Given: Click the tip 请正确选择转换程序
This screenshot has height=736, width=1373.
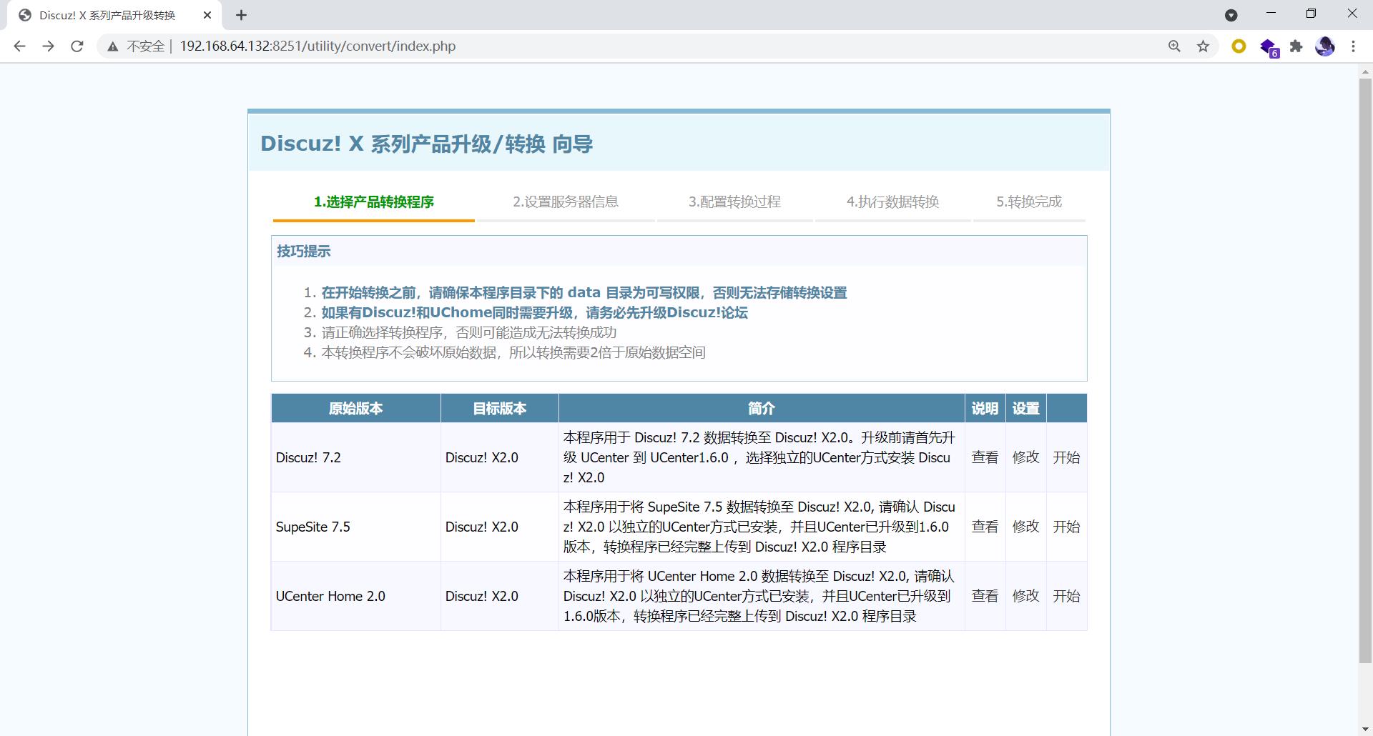Looking at the screenshot, I should [x=468, y=333].
